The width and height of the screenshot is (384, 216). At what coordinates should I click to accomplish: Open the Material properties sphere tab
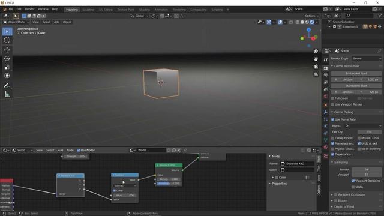(326, 147)
